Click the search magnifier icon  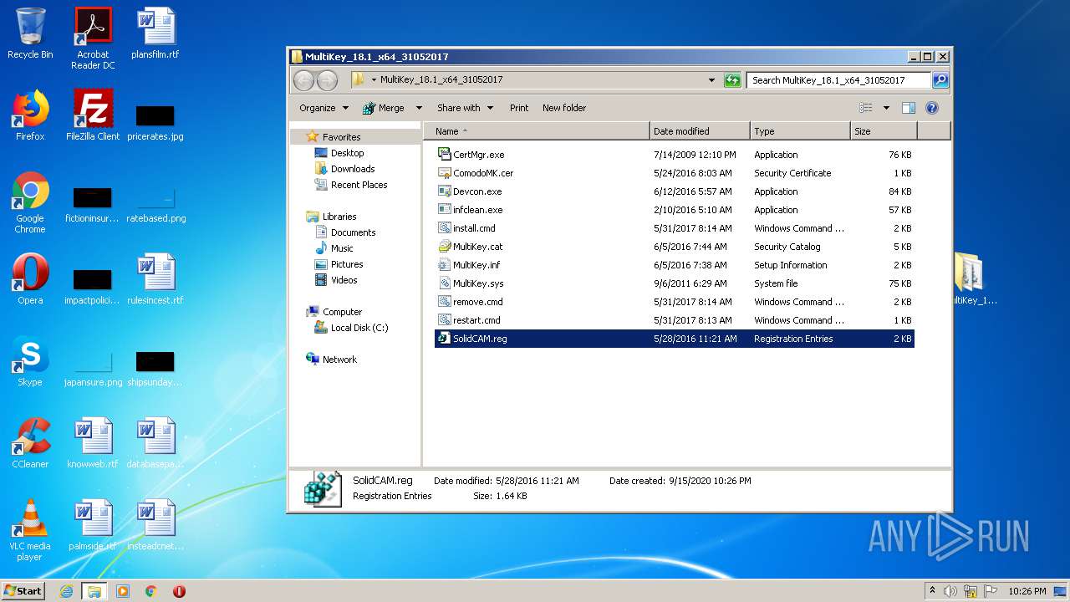pyautogui.click(x=940, y=80)
